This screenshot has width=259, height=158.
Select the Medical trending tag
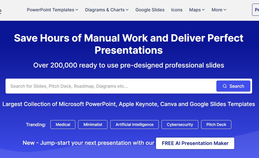pos(63,125)
